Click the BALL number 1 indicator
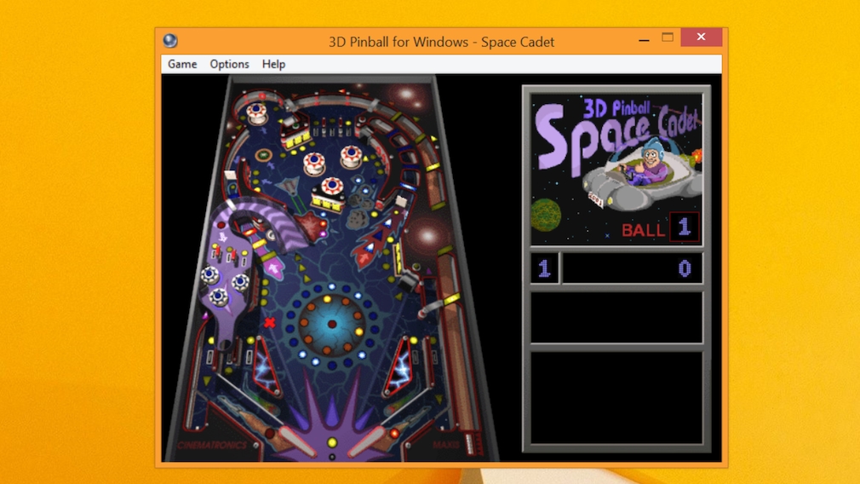 (684, 227)
